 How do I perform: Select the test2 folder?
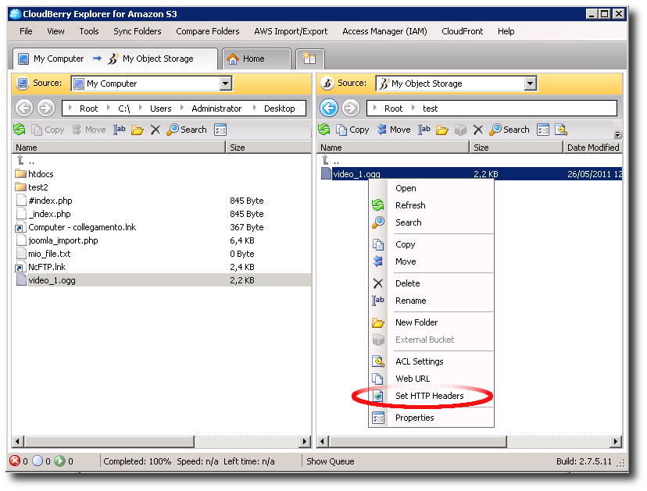point(38,187)
